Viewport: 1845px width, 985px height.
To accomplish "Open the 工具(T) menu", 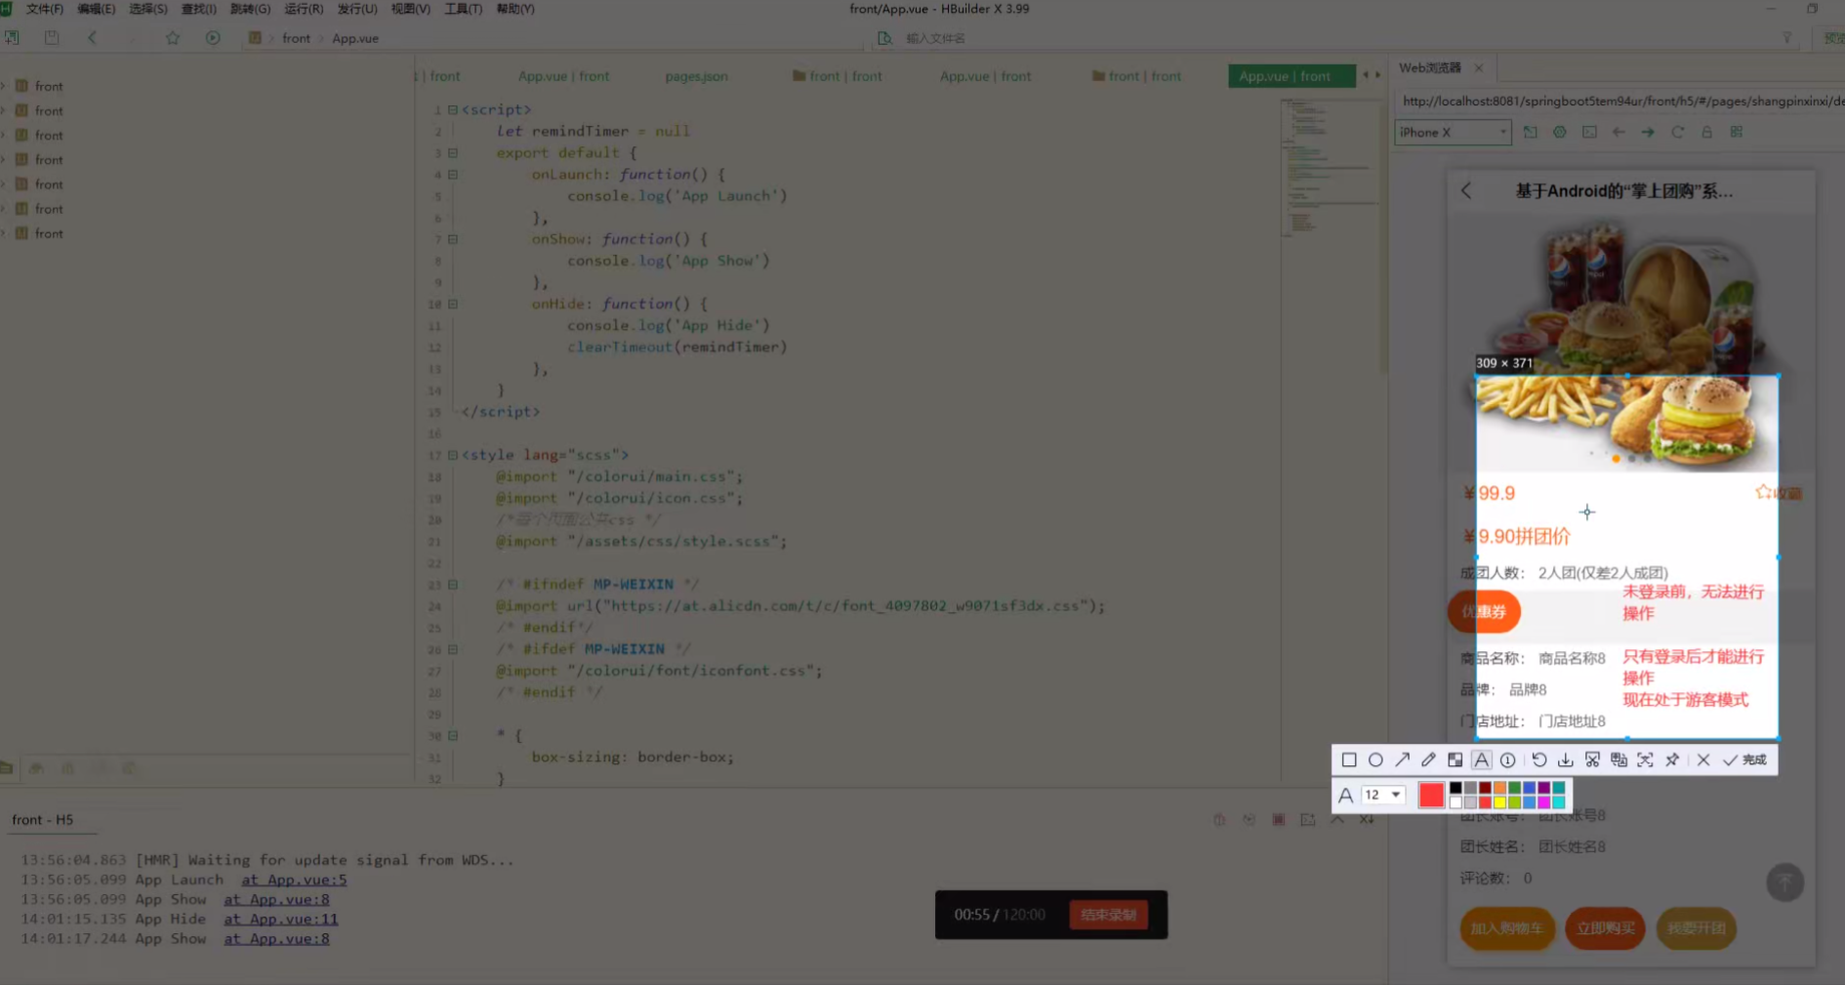I will click(x=464, y=9).
